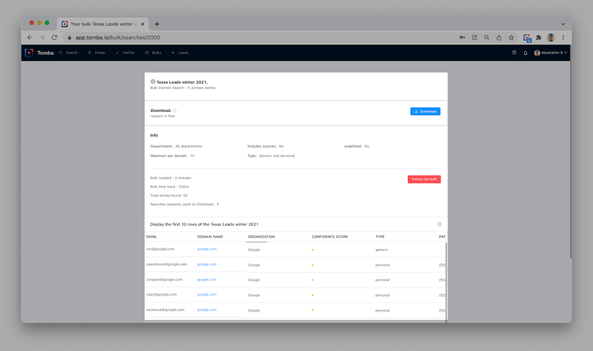Click 'Total emails found: 50' text
Viewport: 593px width, 351px height.
click(169, 195)
